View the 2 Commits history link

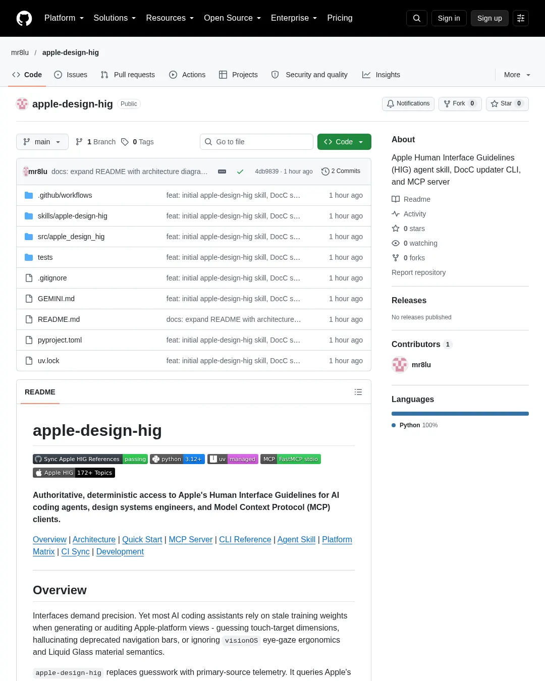341,172
